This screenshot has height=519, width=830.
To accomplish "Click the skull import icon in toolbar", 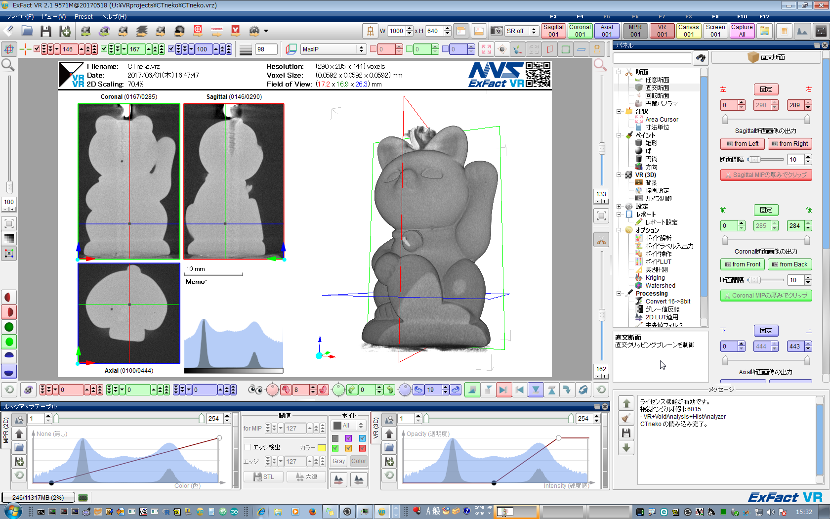I will (179, 31).
